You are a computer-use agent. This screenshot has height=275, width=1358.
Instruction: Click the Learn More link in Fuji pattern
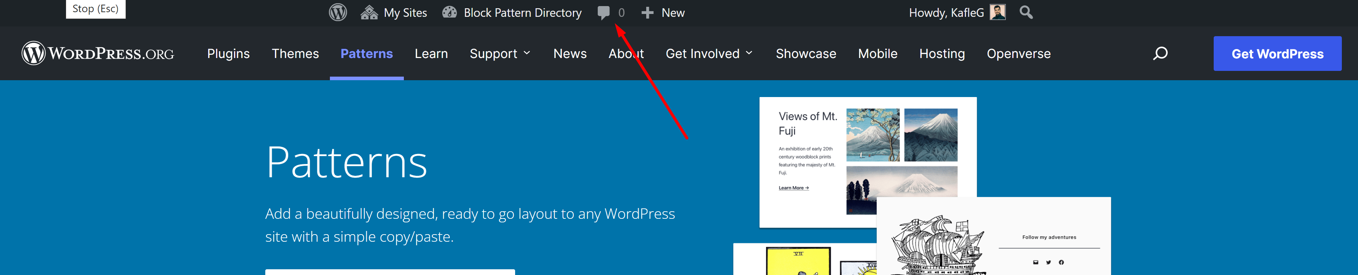click(x=793, y=188)
